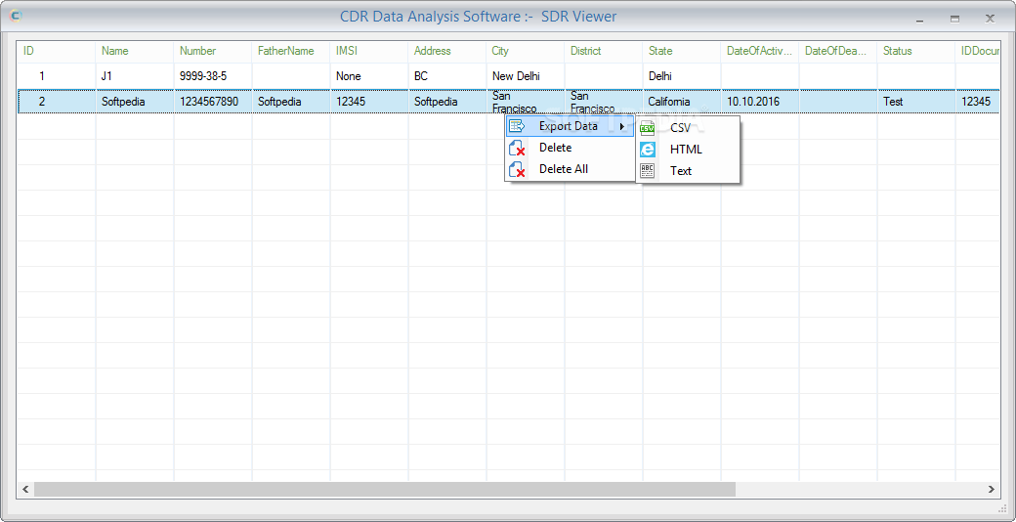Select the 9999-38-5 number cell
Image resolution: width=1016 pixels, height=522 pixels.
213,76
